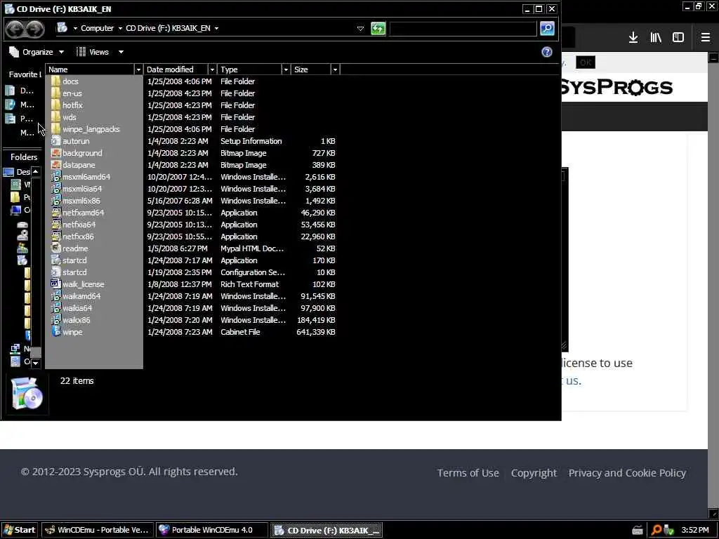Screen dimensions: 719x539
Task: Open the Date modified column dropdown
Action: tap(212, 69)
